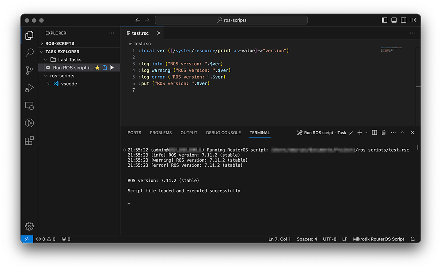441x270 pixels.
Task: Close the test.rsc editor tab
Action: click(x=159, y=33)
